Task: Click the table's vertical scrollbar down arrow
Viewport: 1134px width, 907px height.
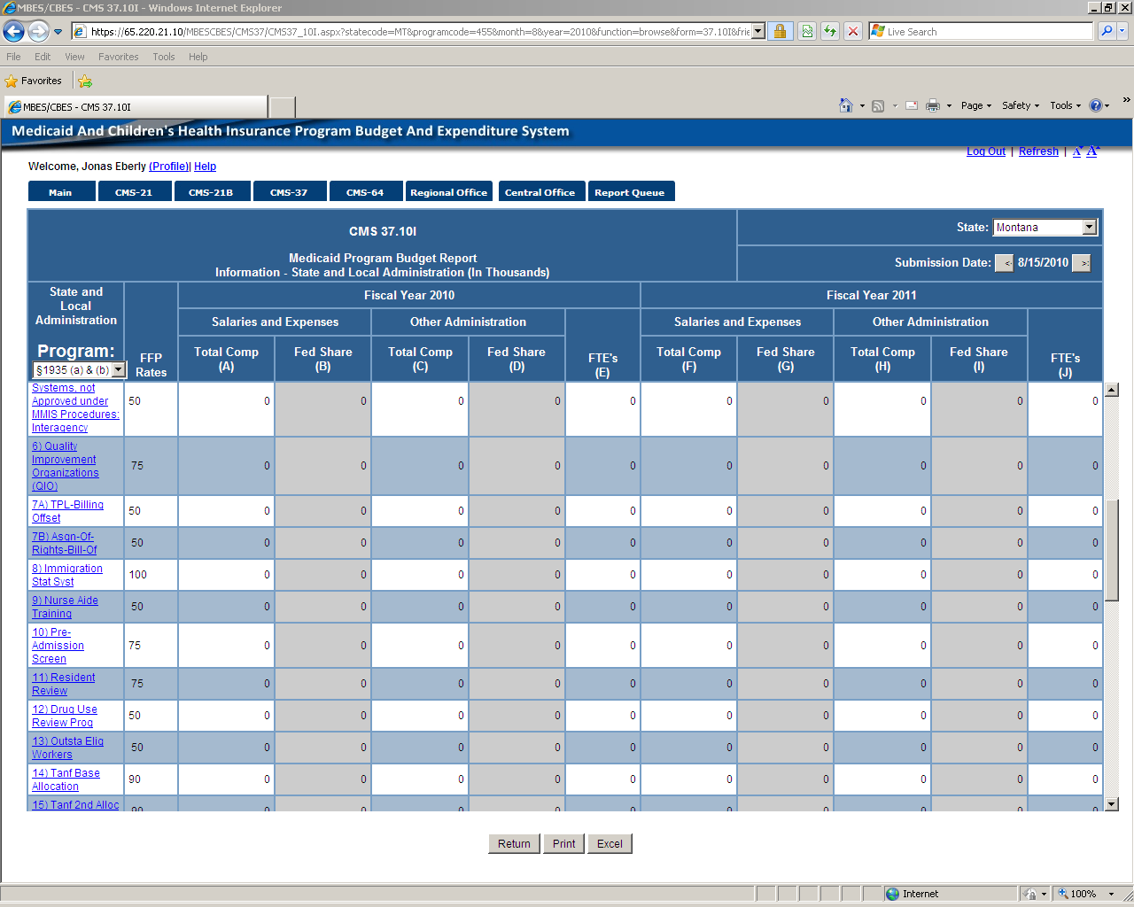Action: tap(1111, 804)
